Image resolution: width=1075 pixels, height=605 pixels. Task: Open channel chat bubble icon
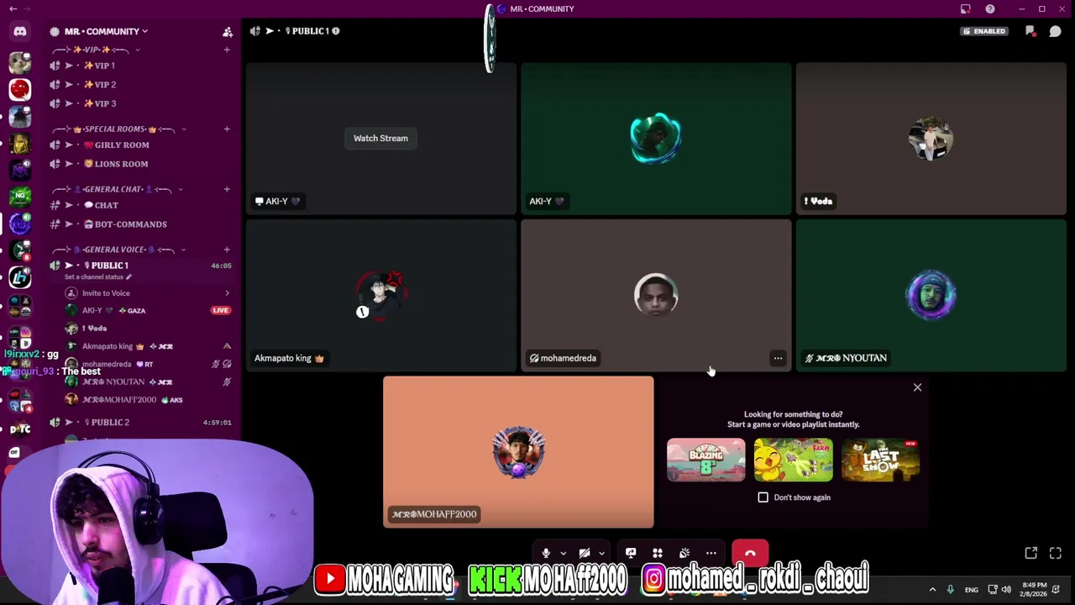(x=1056, y=32)
